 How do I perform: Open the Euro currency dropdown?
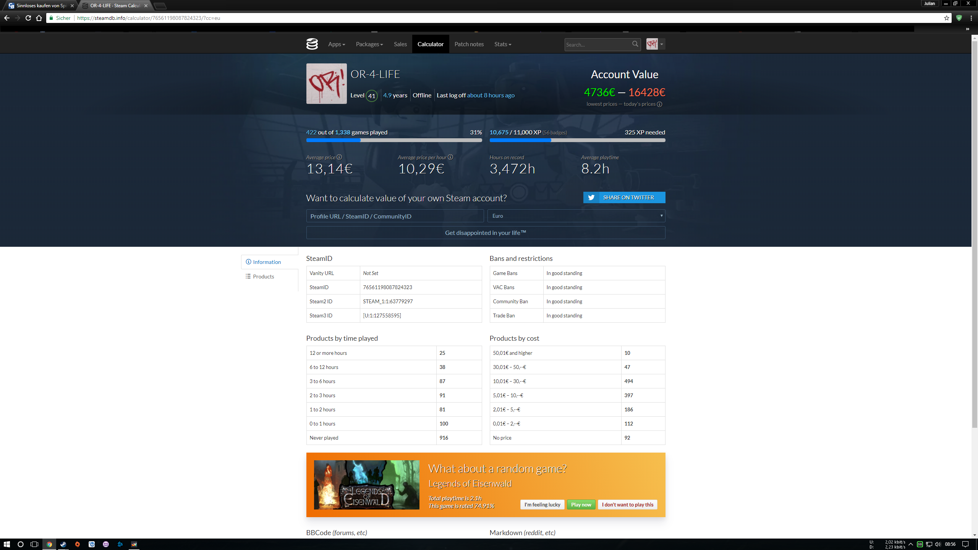tap(577, 216)
